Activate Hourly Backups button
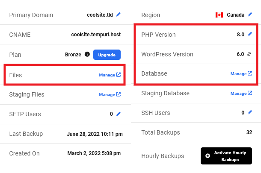The image size is (261, 173). pyautogui.click(x=226, y=156)
